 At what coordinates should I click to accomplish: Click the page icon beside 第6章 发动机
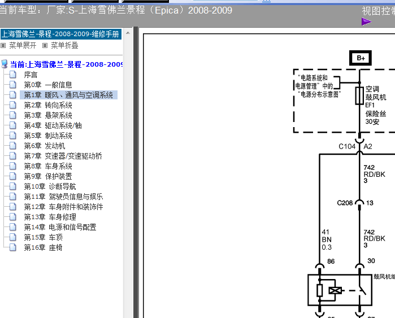(x=13, y=146)
